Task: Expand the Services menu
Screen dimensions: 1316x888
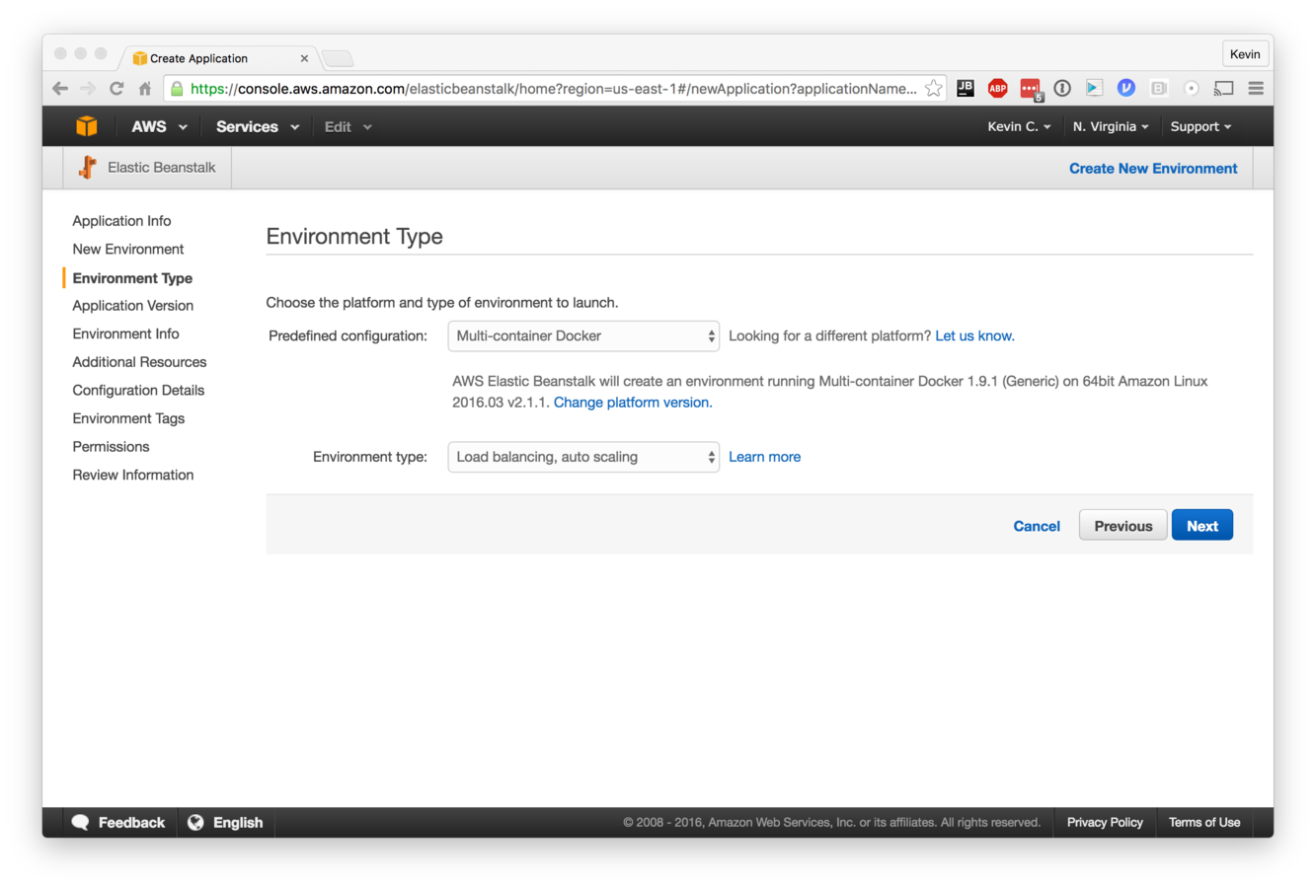Action: coord(257,126)
